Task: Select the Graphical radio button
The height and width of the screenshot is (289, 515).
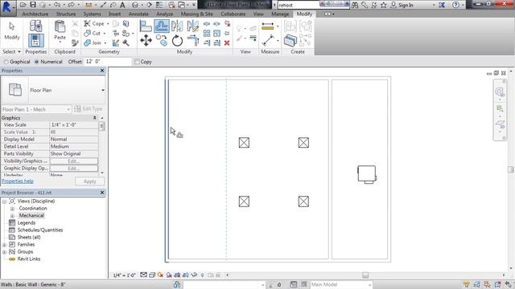Action: point(6,62)
